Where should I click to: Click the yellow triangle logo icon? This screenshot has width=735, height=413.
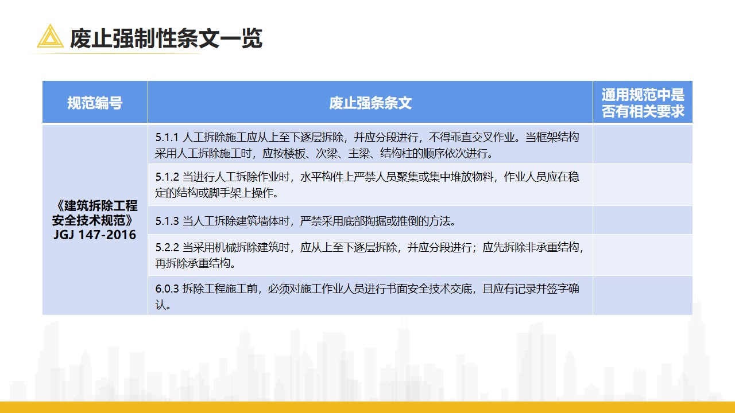point(51,36)
